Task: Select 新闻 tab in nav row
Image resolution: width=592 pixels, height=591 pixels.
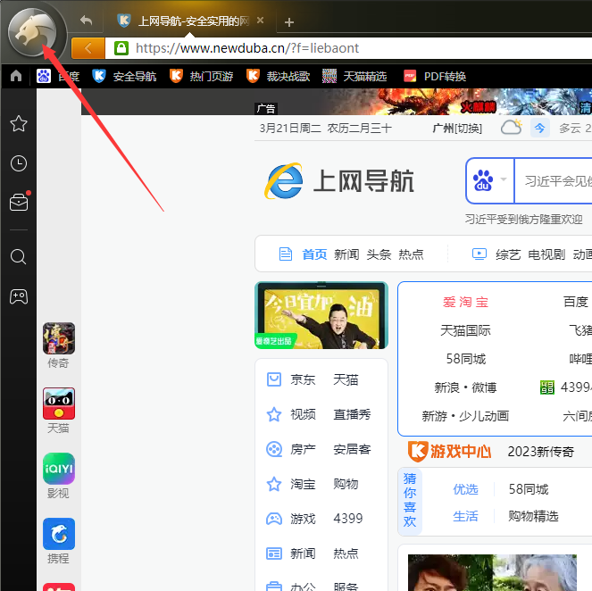Action: pos(346,254)
